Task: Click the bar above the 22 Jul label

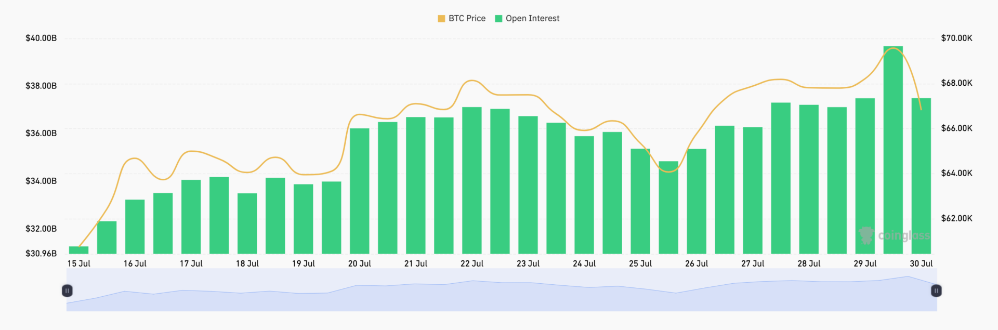Action: click(472, 181)
